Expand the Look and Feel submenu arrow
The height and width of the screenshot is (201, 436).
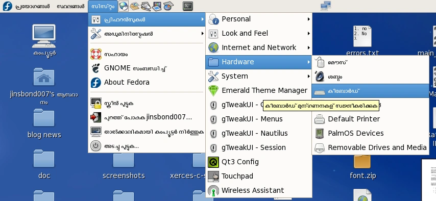click(x=309, y=33)
